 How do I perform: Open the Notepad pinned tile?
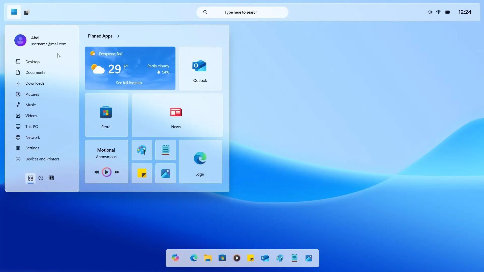coord(165,150)
